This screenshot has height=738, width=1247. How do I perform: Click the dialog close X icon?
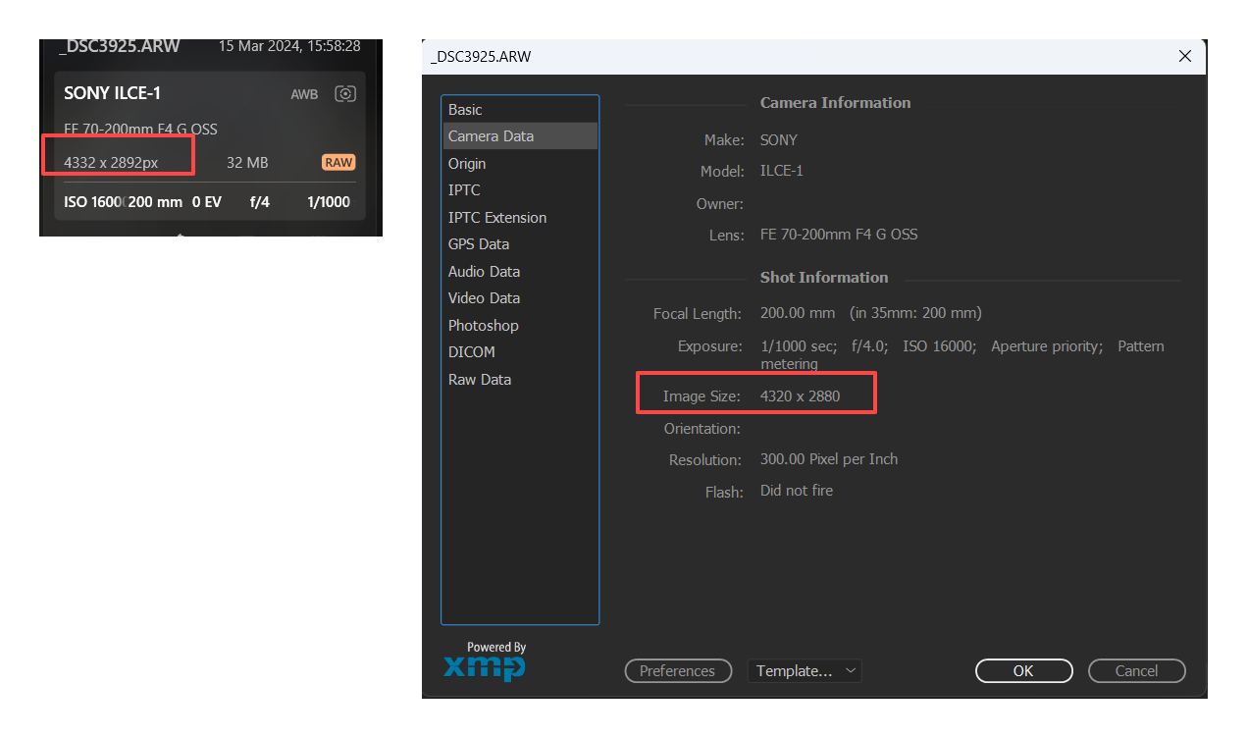[1184, 56]
